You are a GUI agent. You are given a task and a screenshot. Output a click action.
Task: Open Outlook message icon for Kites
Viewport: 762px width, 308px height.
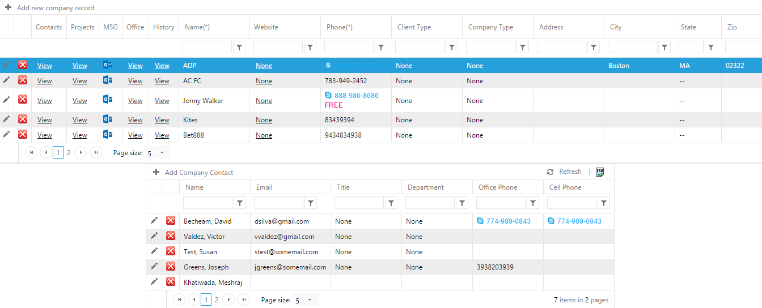click(108, 119)
